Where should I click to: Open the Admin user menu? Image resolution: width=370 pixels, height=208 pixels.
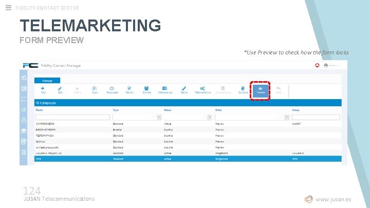(331, 65)
